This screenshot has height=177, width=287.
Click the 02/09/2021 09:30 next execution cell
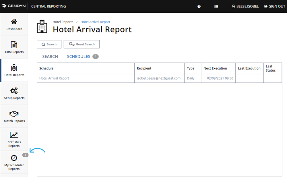click(x=218, y=78)
